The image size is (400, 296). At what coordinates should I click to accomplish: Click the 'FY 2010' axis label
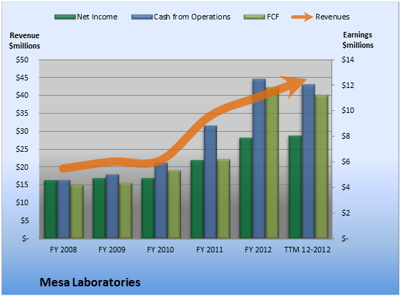coord(160,250)
